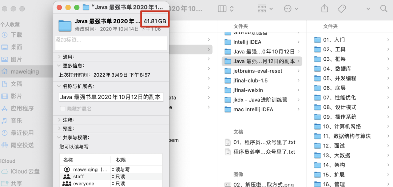Click the staff group icon in permissions

[x=67, y=176]
